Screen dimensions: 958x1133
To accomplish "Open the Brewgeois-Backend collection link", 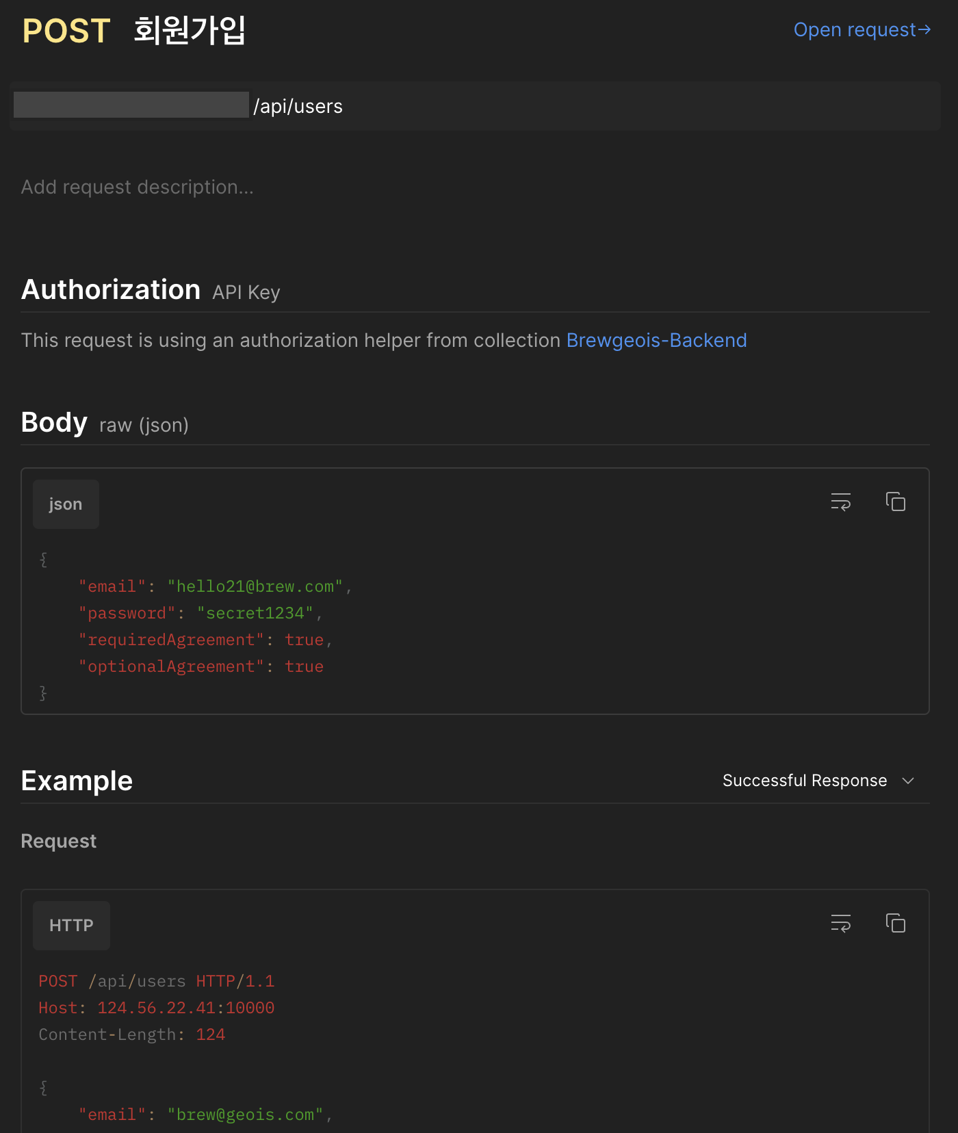I will coord(656,340).
